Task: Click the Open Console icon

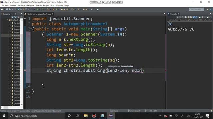Action: (208, 17)
